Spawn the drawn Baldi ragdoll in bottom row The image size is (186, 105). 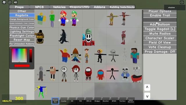point(41,92)
